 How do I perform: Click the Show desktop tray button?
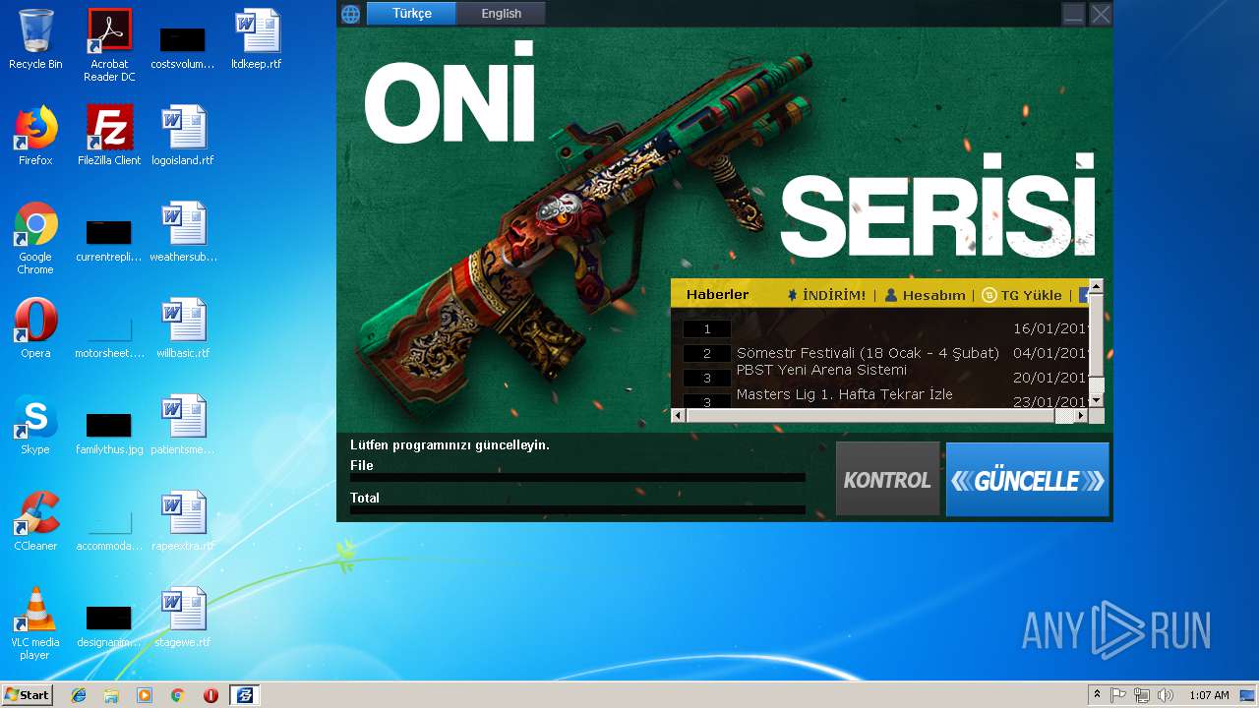[x=1247, y=695]
